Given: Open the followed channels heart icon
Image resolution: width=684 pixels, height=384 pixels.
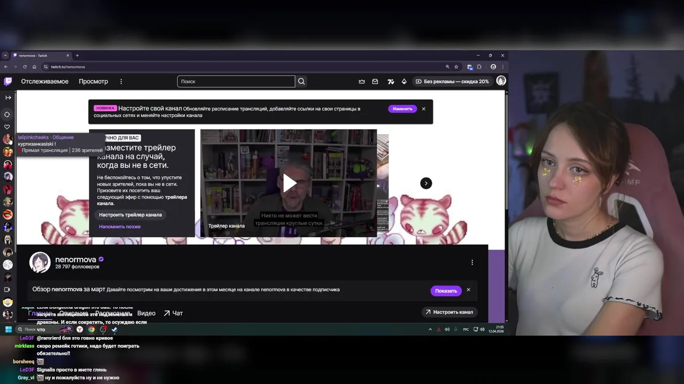Looking at the screenshot, I should click(x=7, y=127).
